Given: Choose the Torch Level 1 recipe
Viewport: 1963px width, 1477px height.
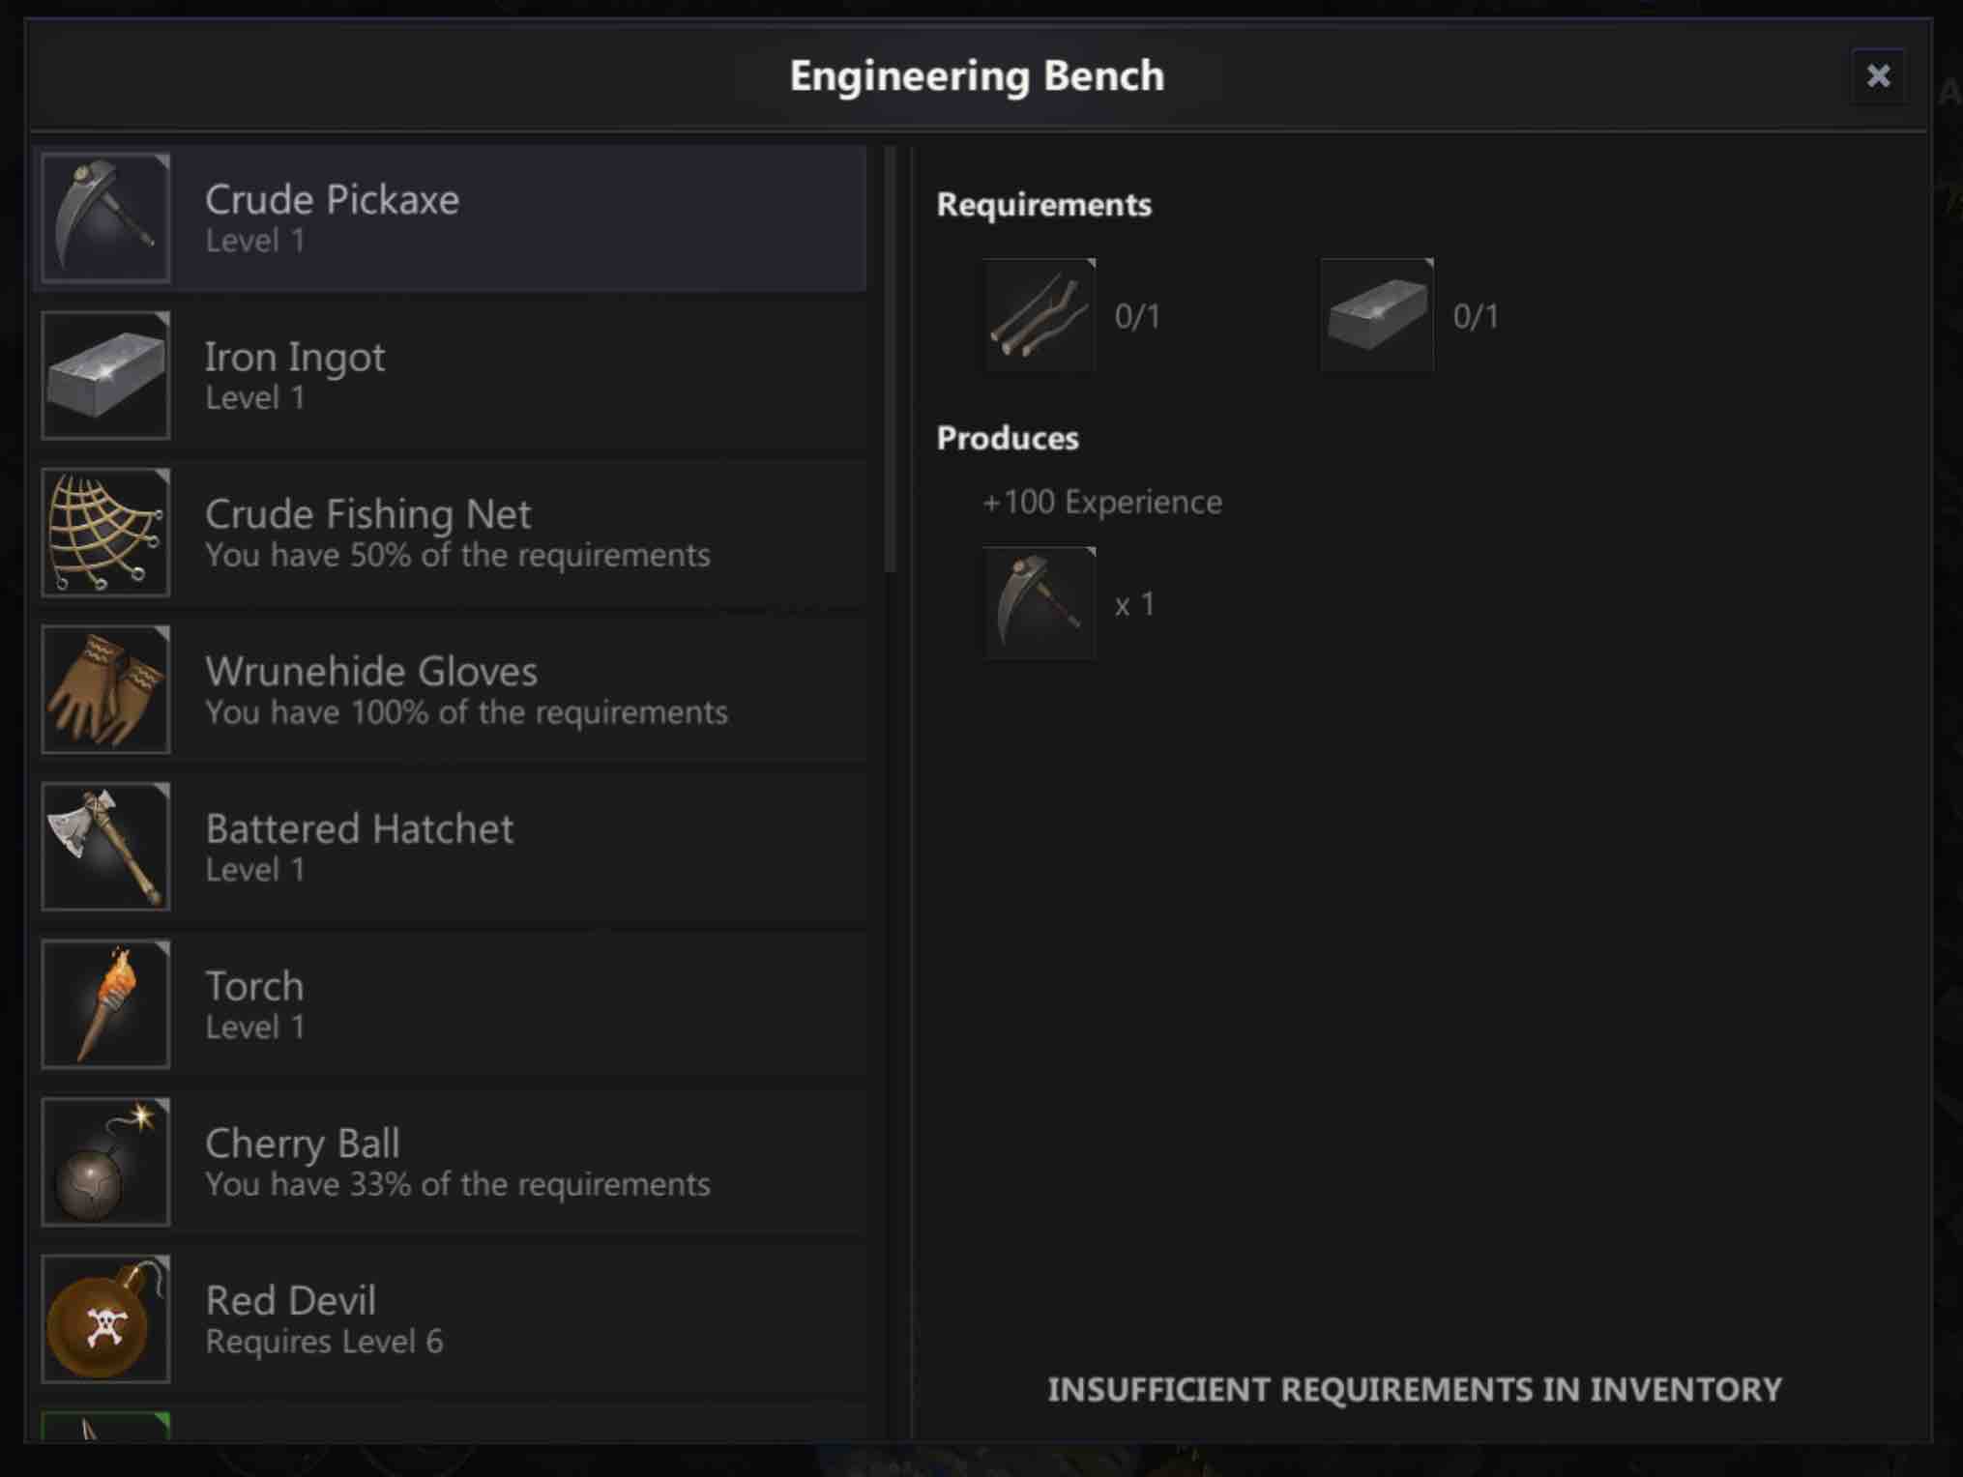Looking at the screenshot, I should coord(453,1005).
